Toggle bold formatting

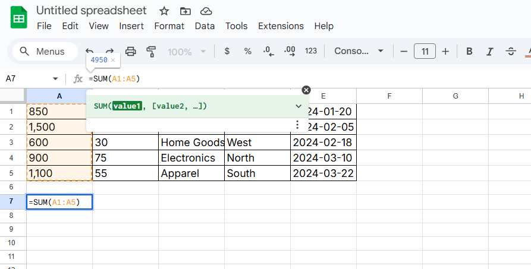tap(469, 51)
